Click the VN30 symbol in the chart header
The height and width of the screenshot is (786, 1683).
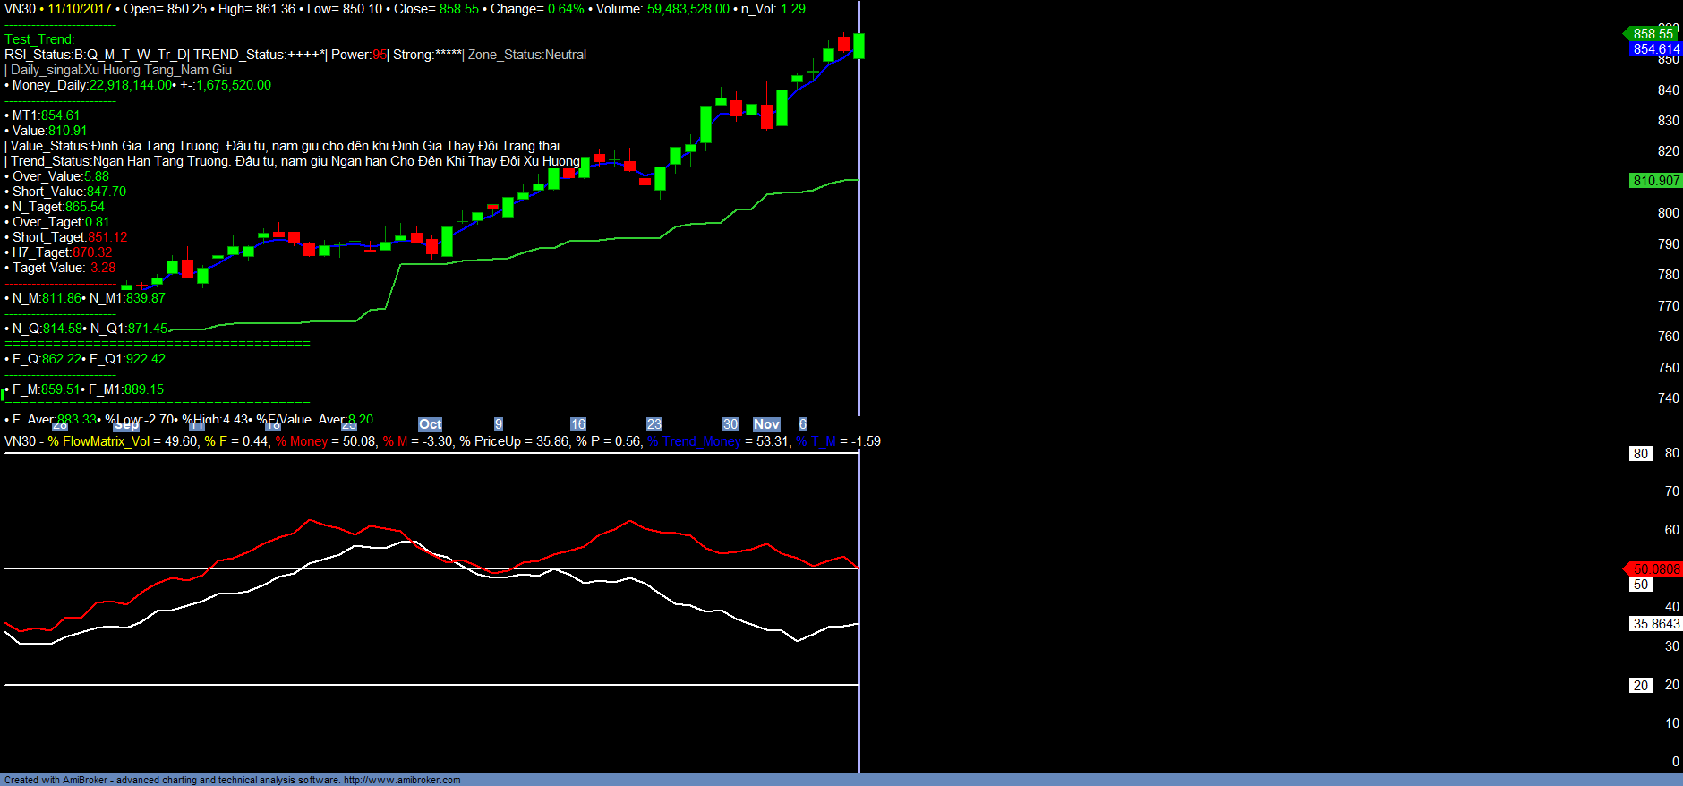point(20,9)
